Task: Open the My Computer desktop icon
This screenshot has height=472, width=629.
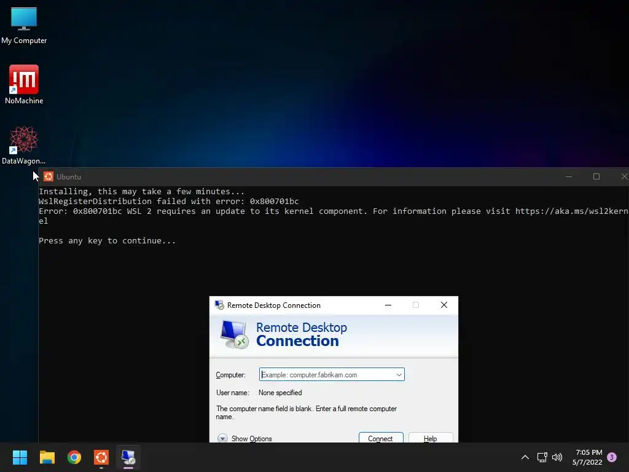Action: pyautogui.click(x=24, y=25)
